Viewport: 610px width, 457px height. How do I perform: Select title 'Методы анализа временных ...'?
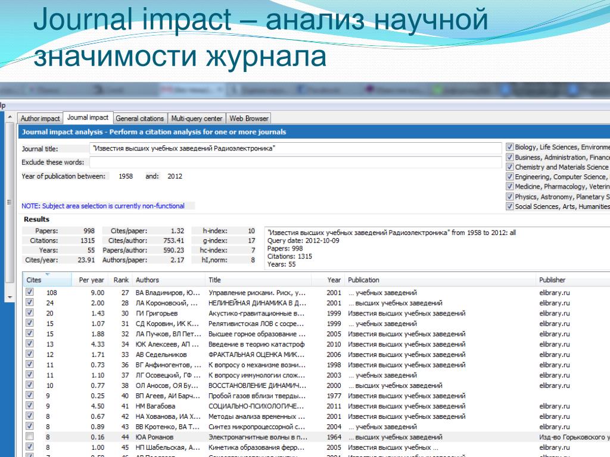tap(257, 416)
